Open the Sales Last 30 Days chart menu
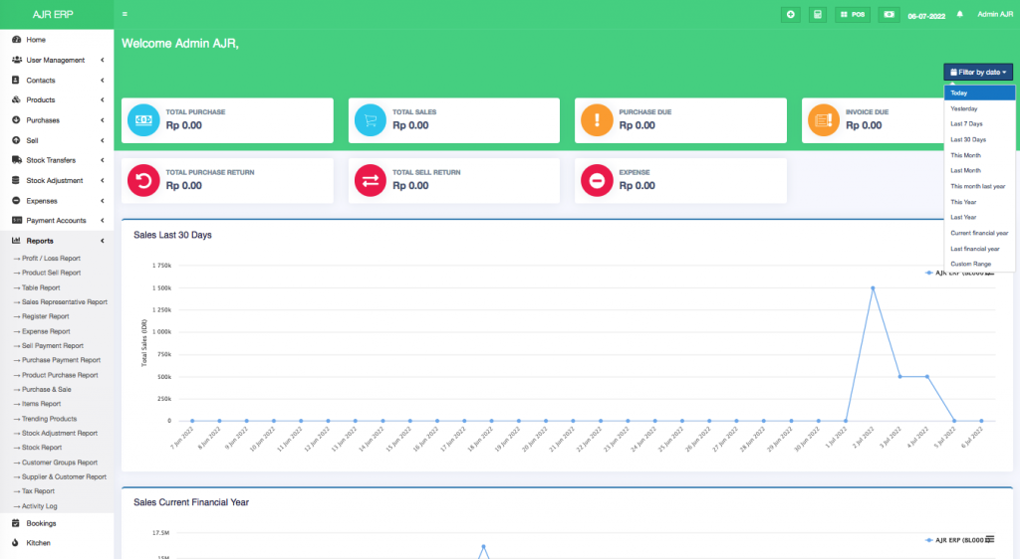This screenshot has width=1020, height=559. (990, 272)
